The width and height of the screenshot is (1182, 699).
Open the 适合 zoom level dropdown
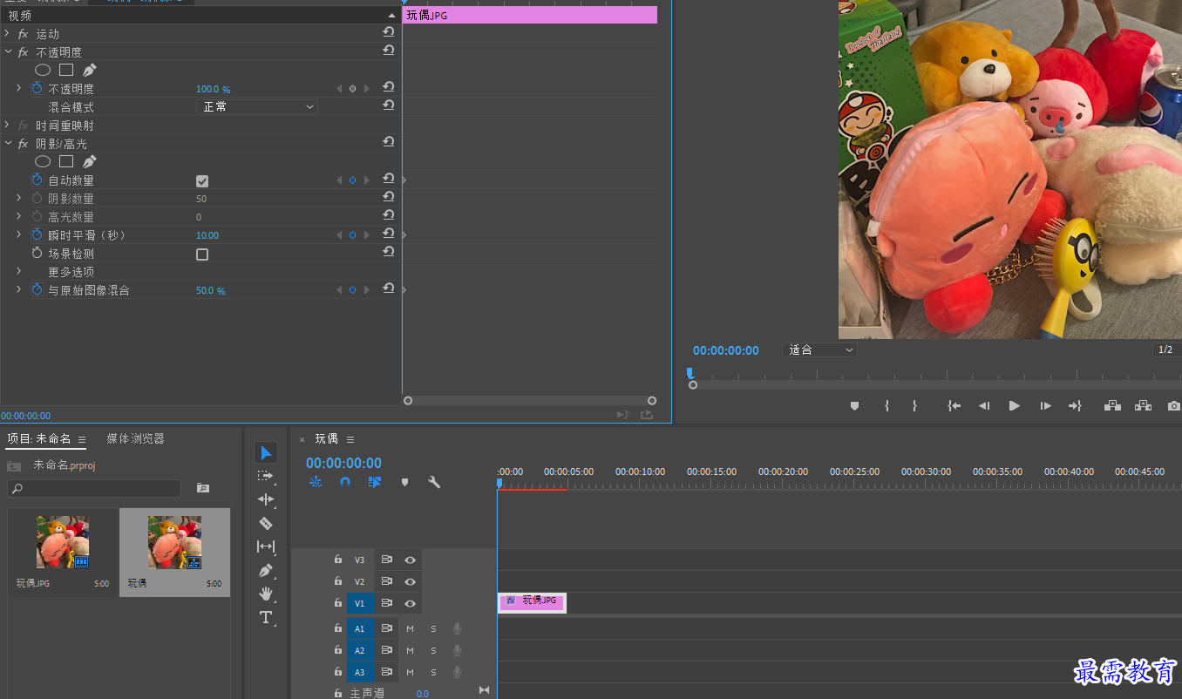coord(819,349)
